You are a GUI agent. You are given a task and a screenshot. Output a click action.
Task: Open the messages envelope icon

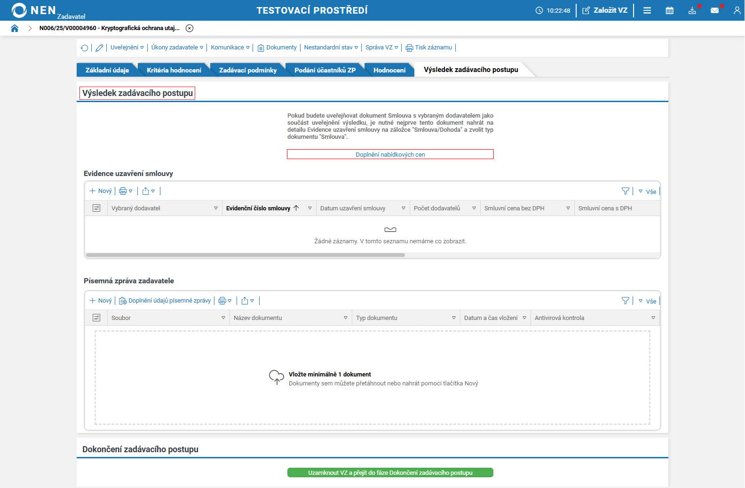pos(714,10)
